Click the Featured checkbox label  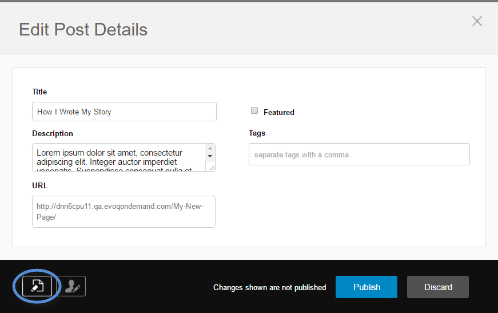point(279,113)
